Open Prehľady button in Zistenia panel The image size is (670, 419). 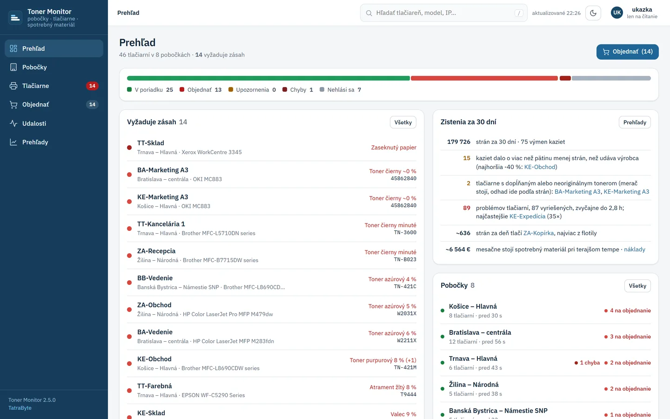[x=635, y=122]
